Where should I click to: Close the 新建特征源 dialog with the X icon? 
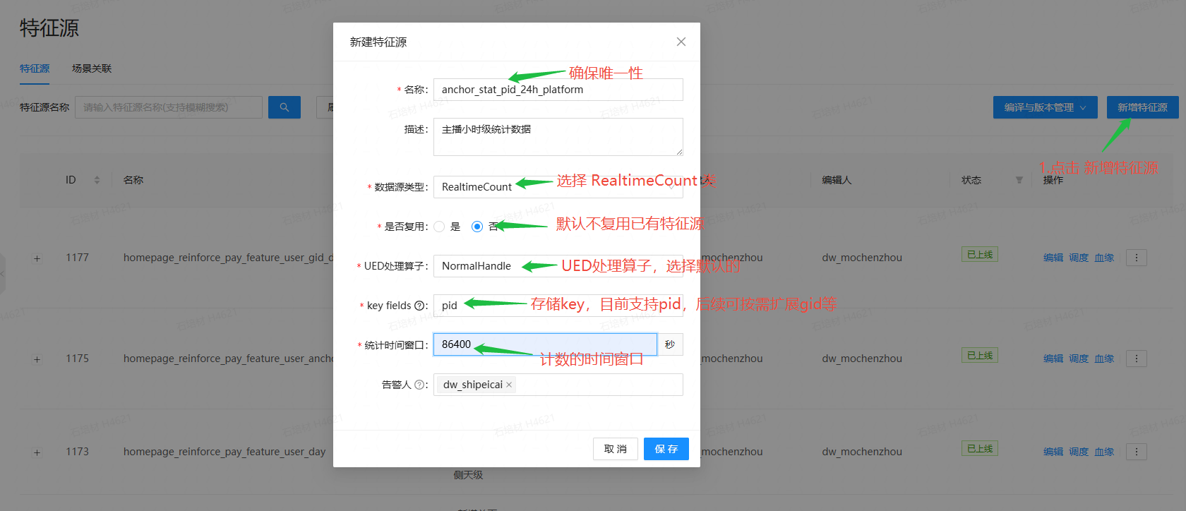point(681,42)
